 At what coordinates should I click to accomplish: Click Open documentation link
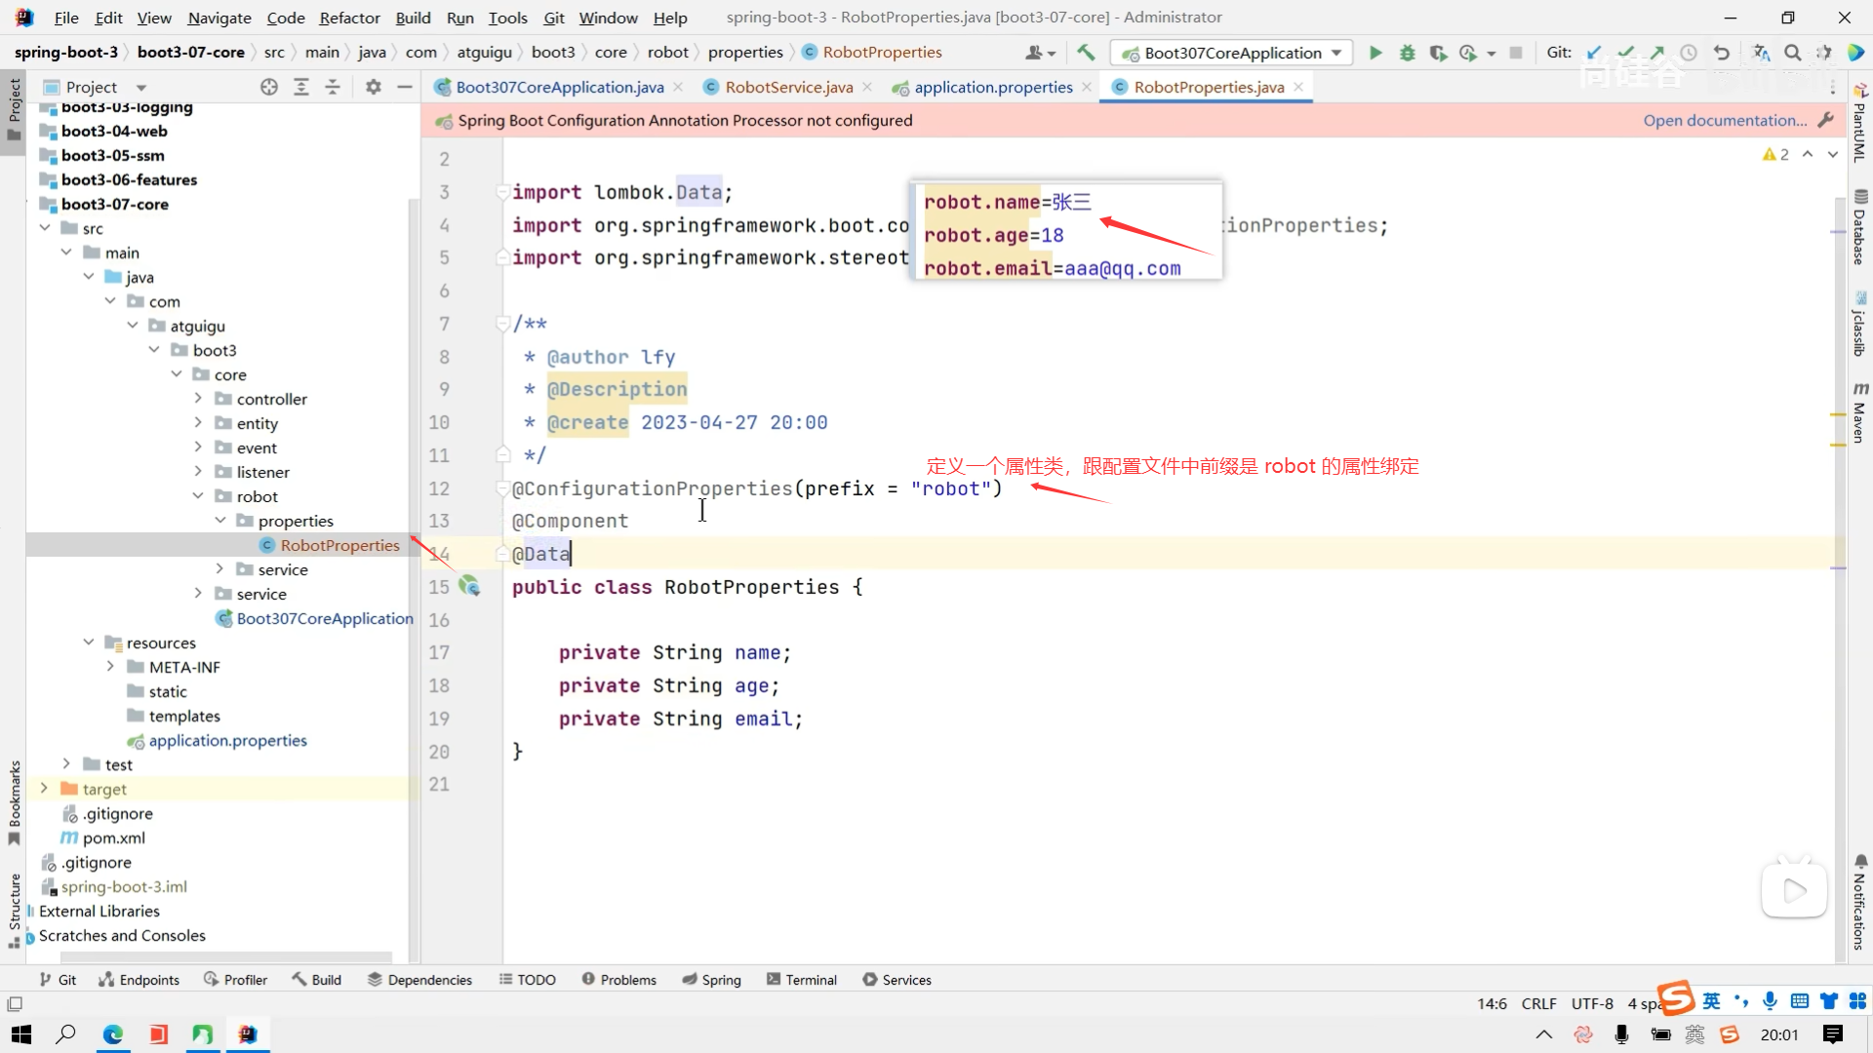pos(1724,120)
